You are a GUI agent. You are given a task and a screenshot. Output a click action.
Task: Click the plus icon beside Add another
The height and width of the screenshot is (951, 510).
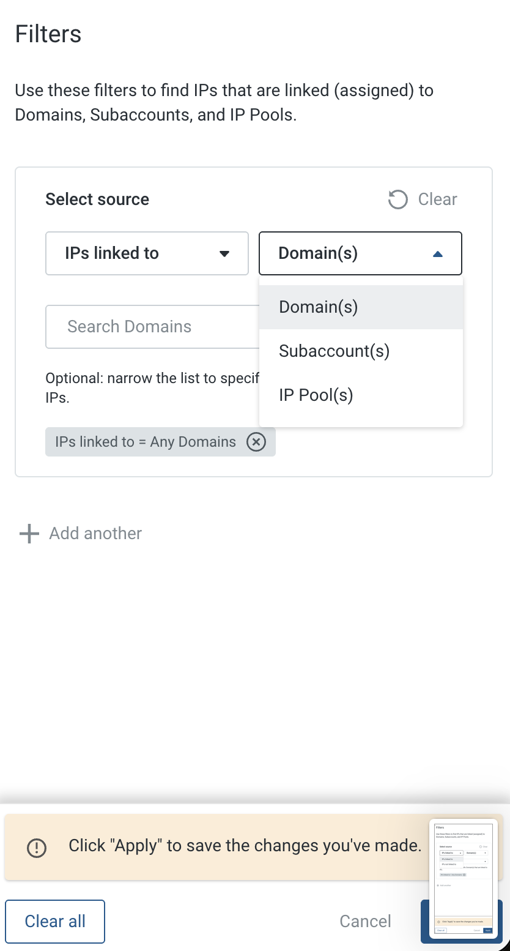pos(29,534)
